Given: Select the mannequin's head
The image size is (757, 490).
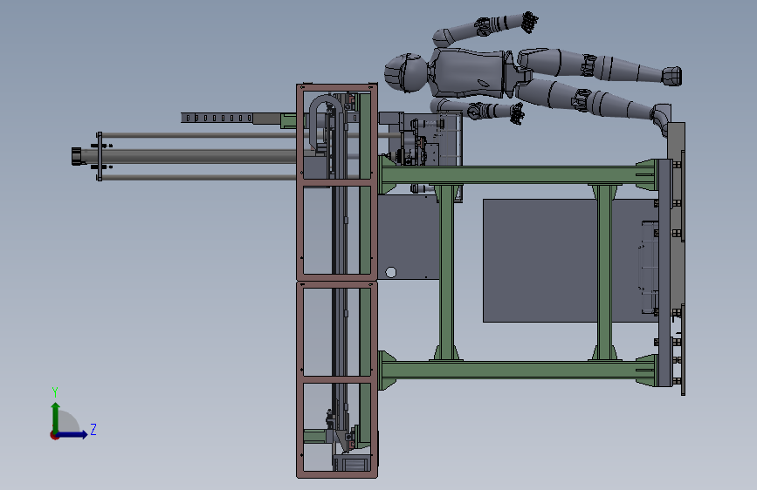Looking at the screenshot, I should [x=406, y=73].
